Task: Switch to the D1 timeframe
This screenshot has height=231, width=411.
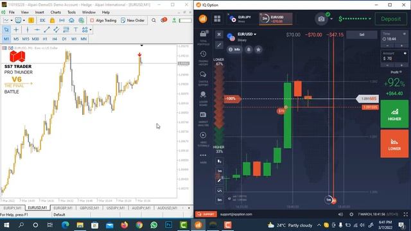Action: coord(64,38)
